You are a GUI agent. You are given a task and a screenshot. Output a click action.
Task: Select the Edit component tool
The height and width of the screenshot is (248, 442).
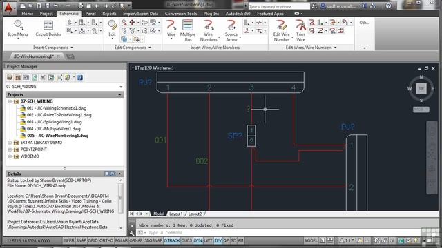[x=112, y=28]
